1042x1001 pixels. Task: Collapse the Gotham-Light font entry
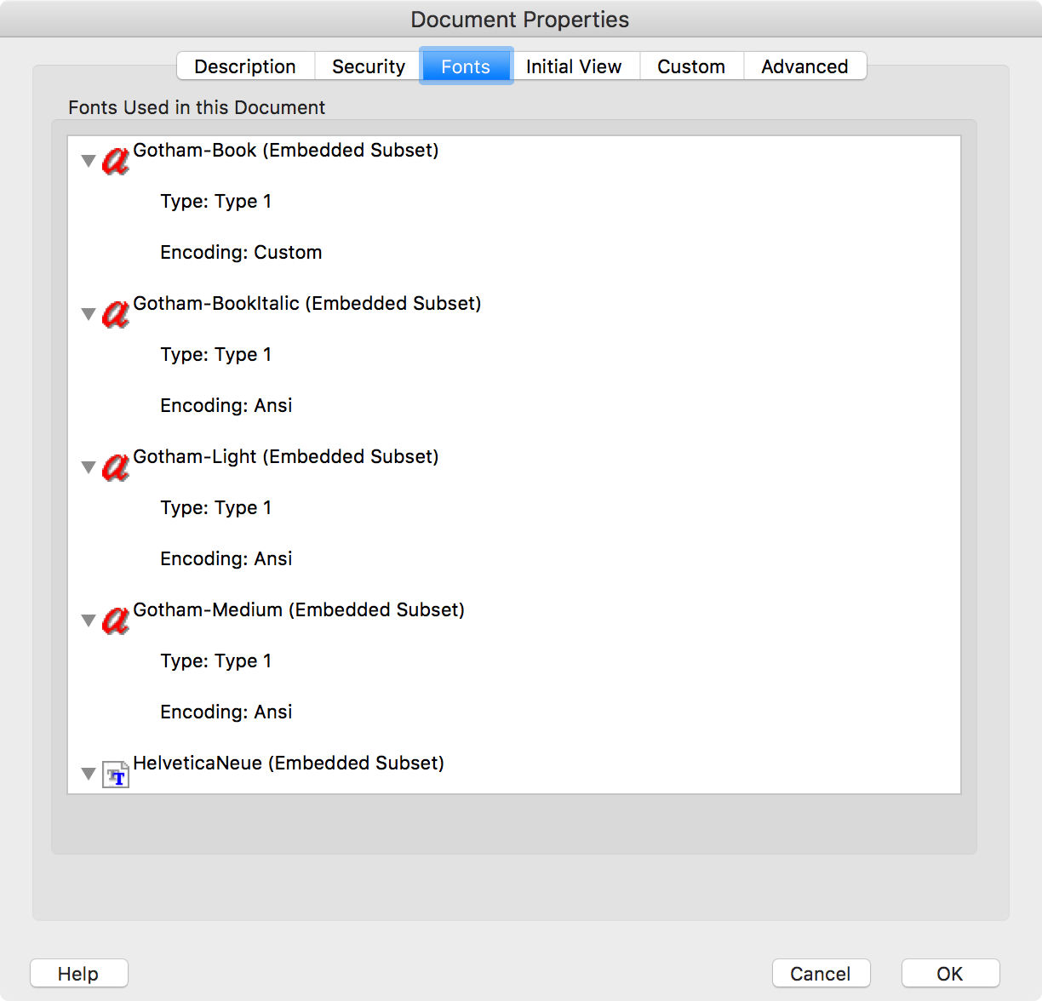[89, 466]
